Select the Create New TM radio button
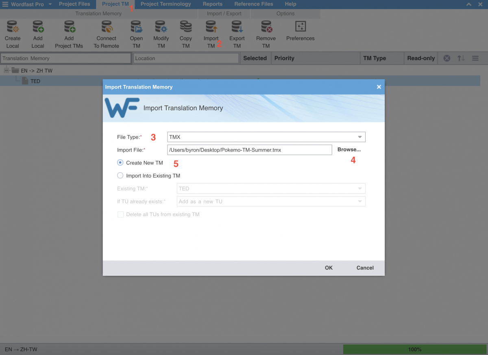The height and width of the screenshot is (355, 488). [x=120, y=162]
